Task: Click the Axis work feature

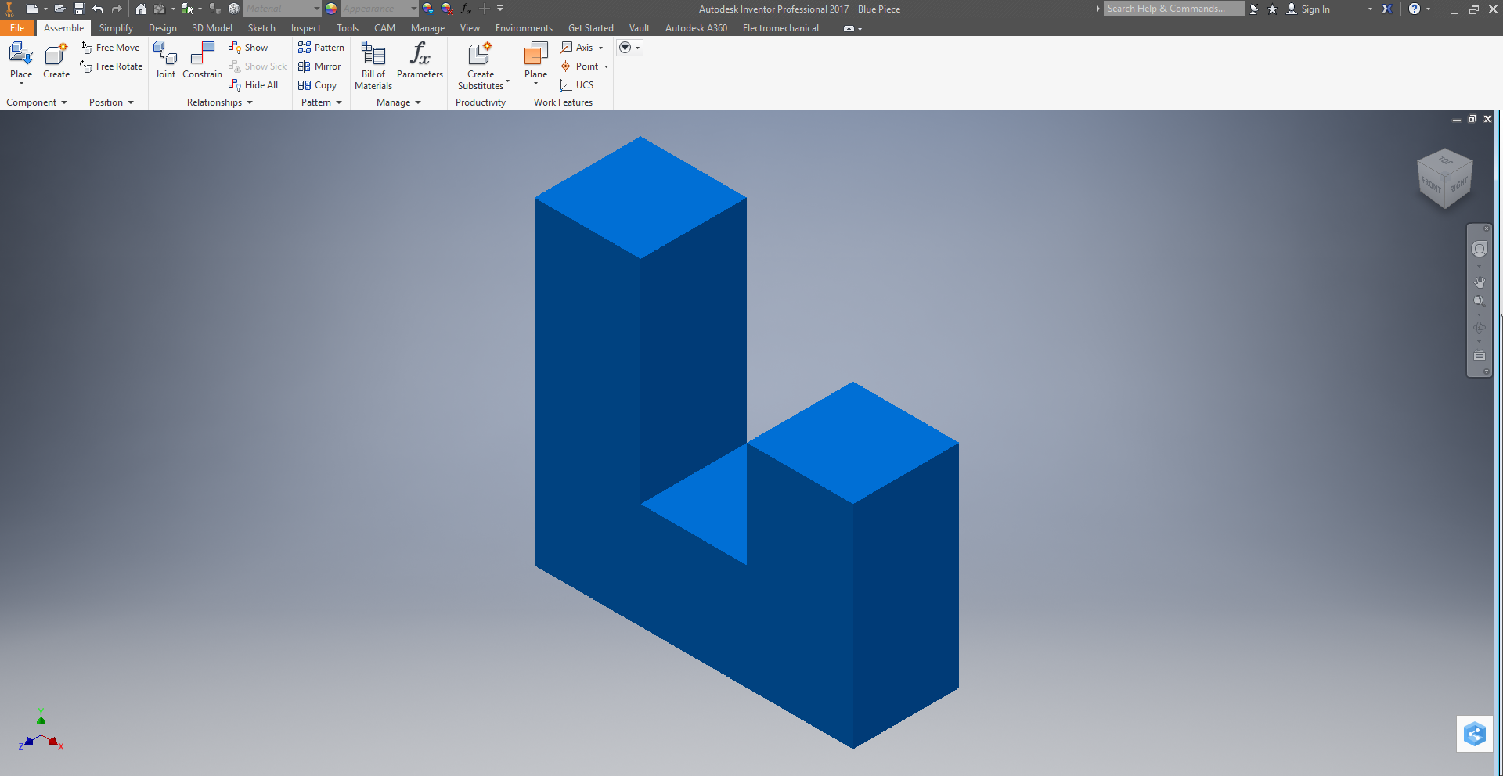Action: [x=577, y=48]
